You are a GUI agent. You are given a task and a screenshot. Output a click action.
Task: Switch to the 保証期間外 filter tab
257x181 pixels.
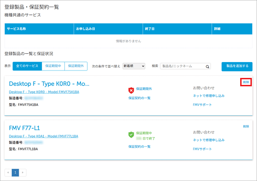point(76,66)
